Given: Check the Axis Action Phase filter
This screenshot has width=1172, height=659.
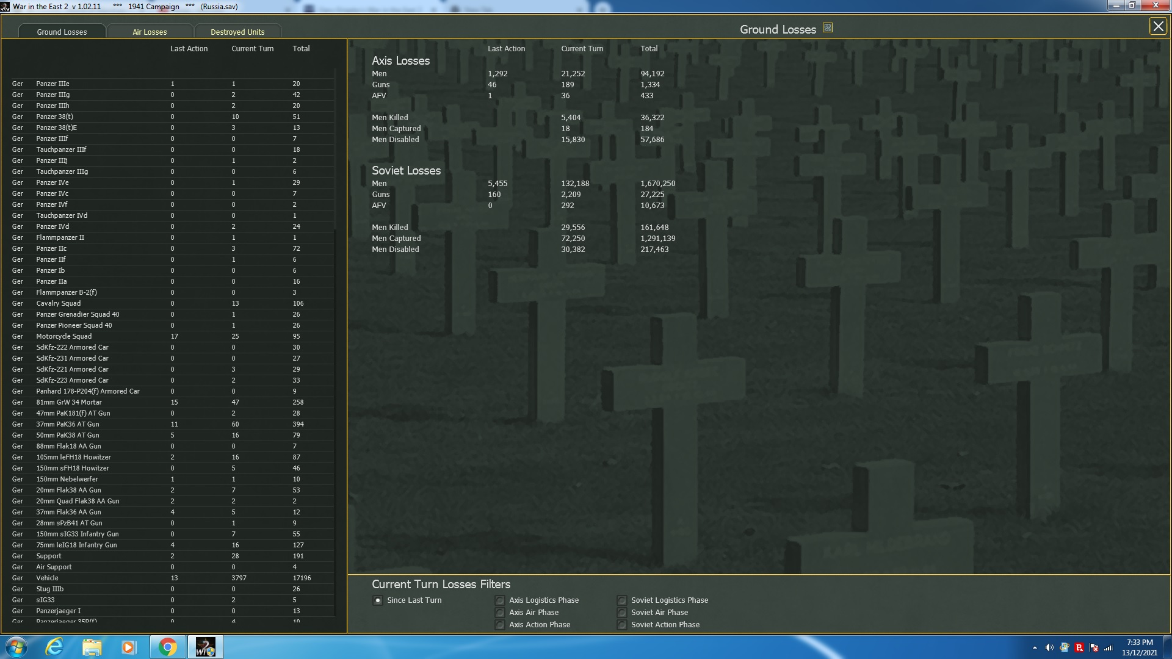Looking at the screenshot, I should tap(500, 625).
